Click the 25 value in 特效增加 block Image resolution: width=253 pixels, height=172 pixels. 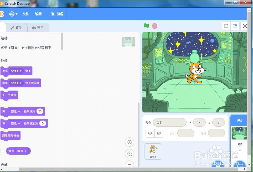click(x=40, y=111)
